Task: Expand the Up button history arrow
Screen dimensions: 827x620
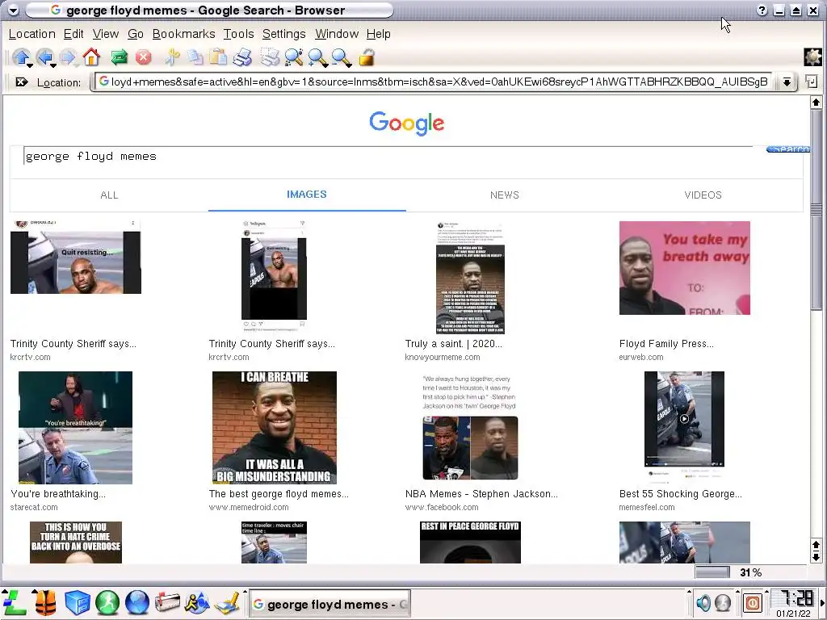Action: coord(30,65)
